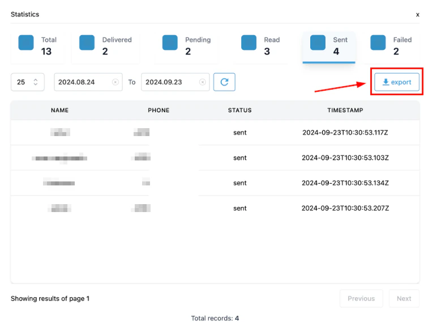Click sent status in the 53.103Z row
This screenshot has width=428, height=330.
point(240,158)
